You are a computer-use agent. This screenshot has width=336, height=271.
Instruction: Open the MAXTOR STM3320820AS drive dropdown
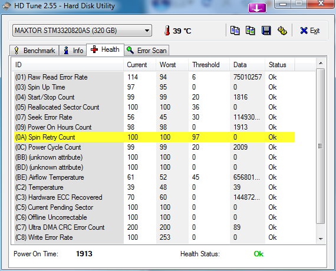click(82, 31)
